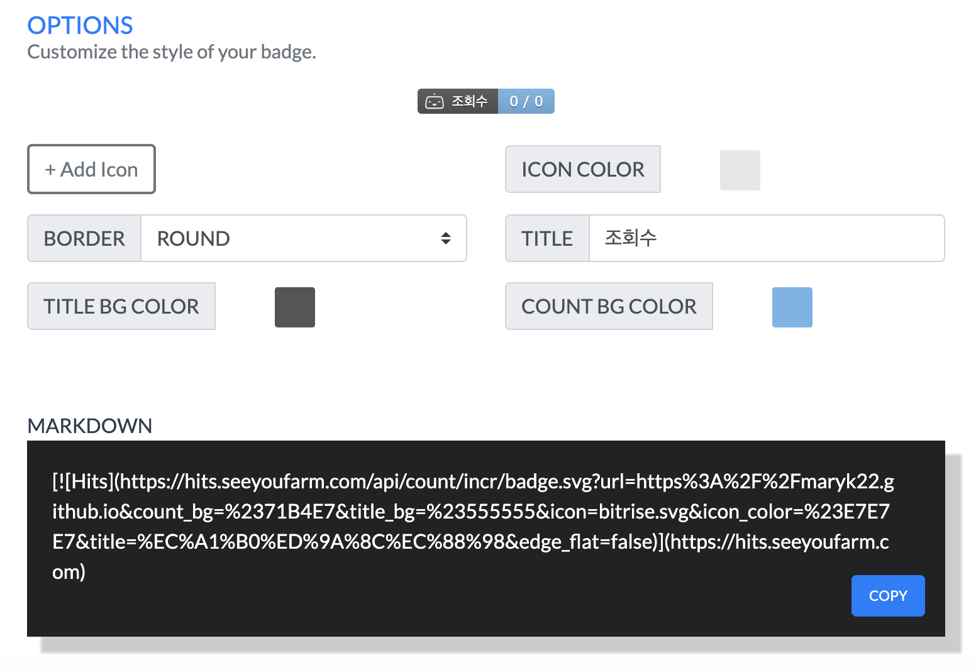Click the up-down arrows of the border select
The image size is (976, 670).
click(446, 238)
